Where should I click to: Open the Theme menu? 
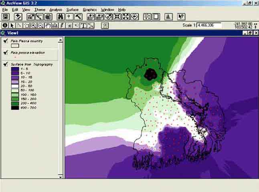[40, 9]
